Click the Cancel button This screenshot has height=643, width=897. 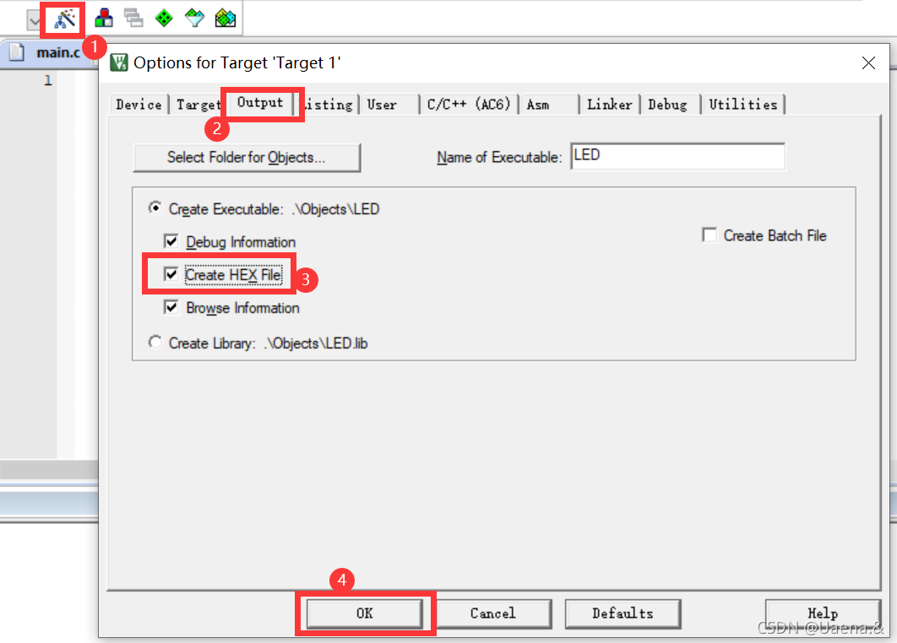coord(493,613)
